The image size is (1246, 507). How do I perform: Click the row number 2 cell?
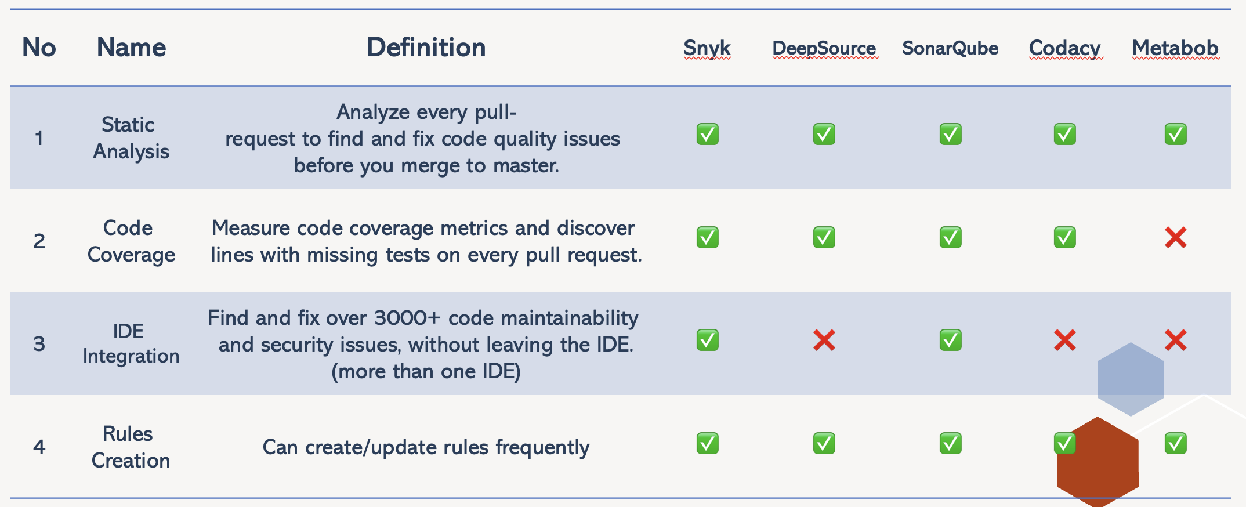(39, 241)
